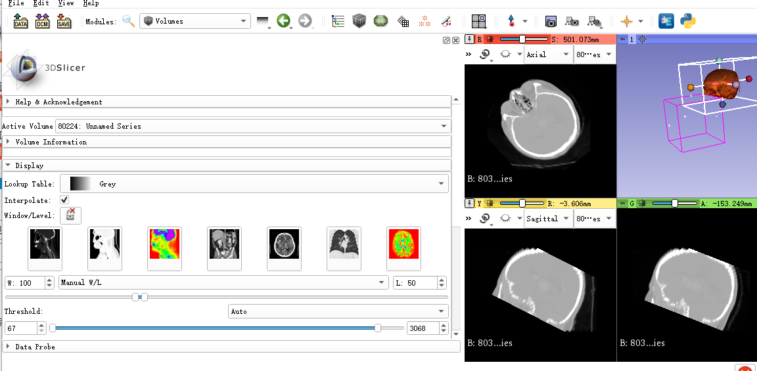Apply the PET rainbow preset thumbnail
Image resolution: width=757 pixels, height=371 pixels.
coord(165,248)
